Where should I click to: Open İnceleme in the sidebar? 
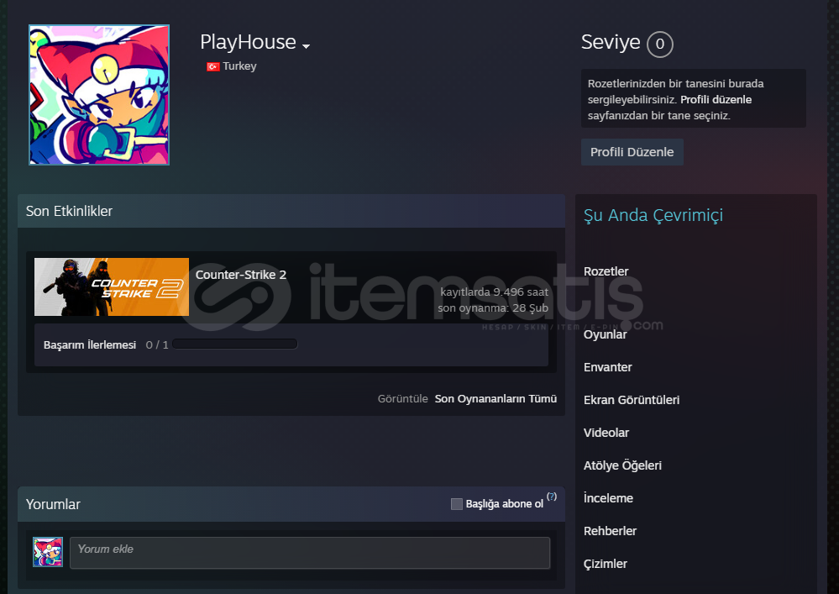(x=608, y=498)
